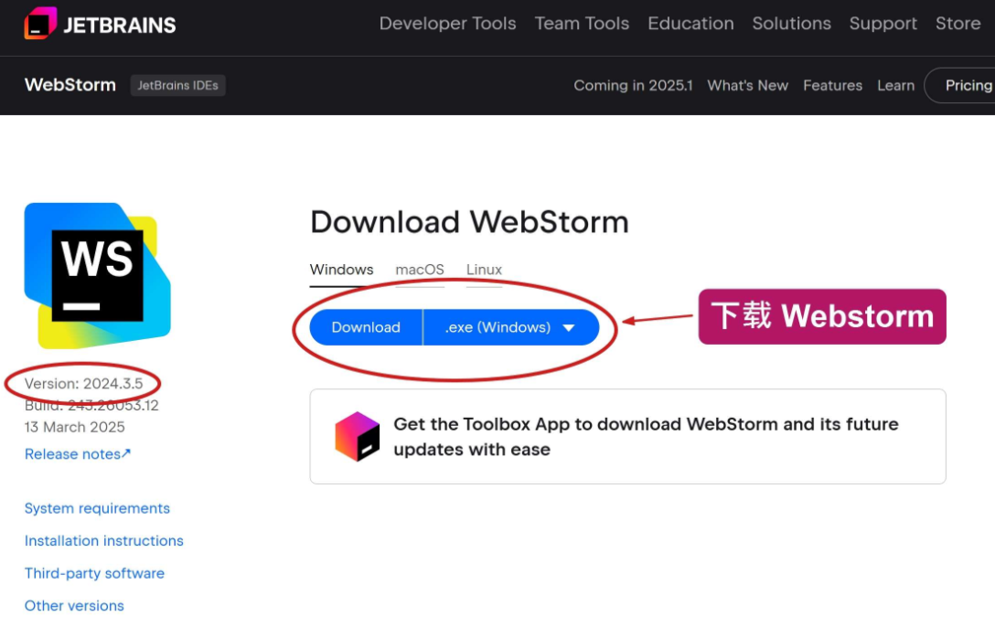Click the JetBrains IDEs badge
Viewport: 995px width, 638px height.
click(177, 85)
